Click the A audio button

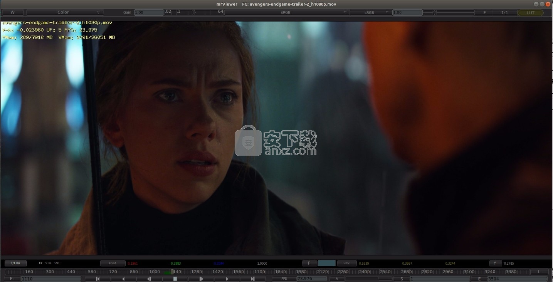[337, 279]
